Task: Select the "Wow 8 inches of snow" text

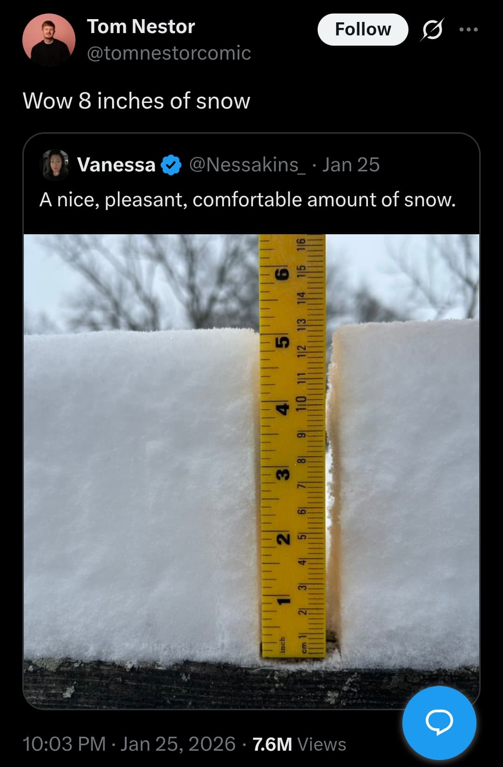Action: click(136, 101)
